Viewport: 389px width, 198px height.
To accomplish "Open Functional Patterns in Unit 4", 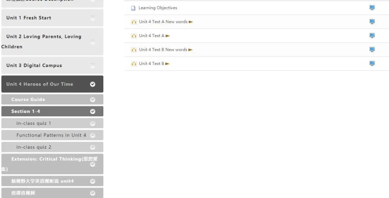I will point(51,135).
